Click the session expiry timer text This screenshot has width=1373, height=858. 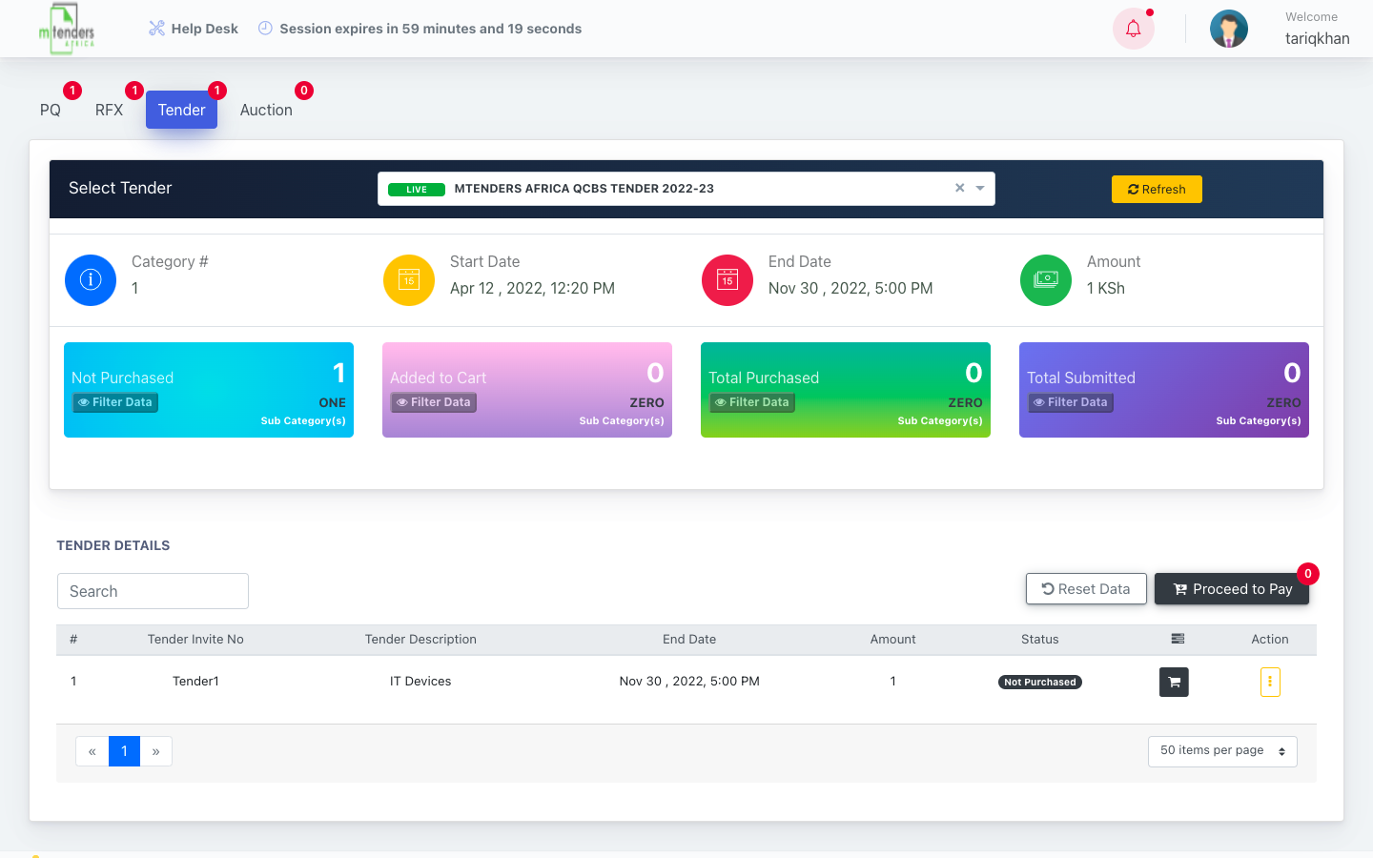431,29
